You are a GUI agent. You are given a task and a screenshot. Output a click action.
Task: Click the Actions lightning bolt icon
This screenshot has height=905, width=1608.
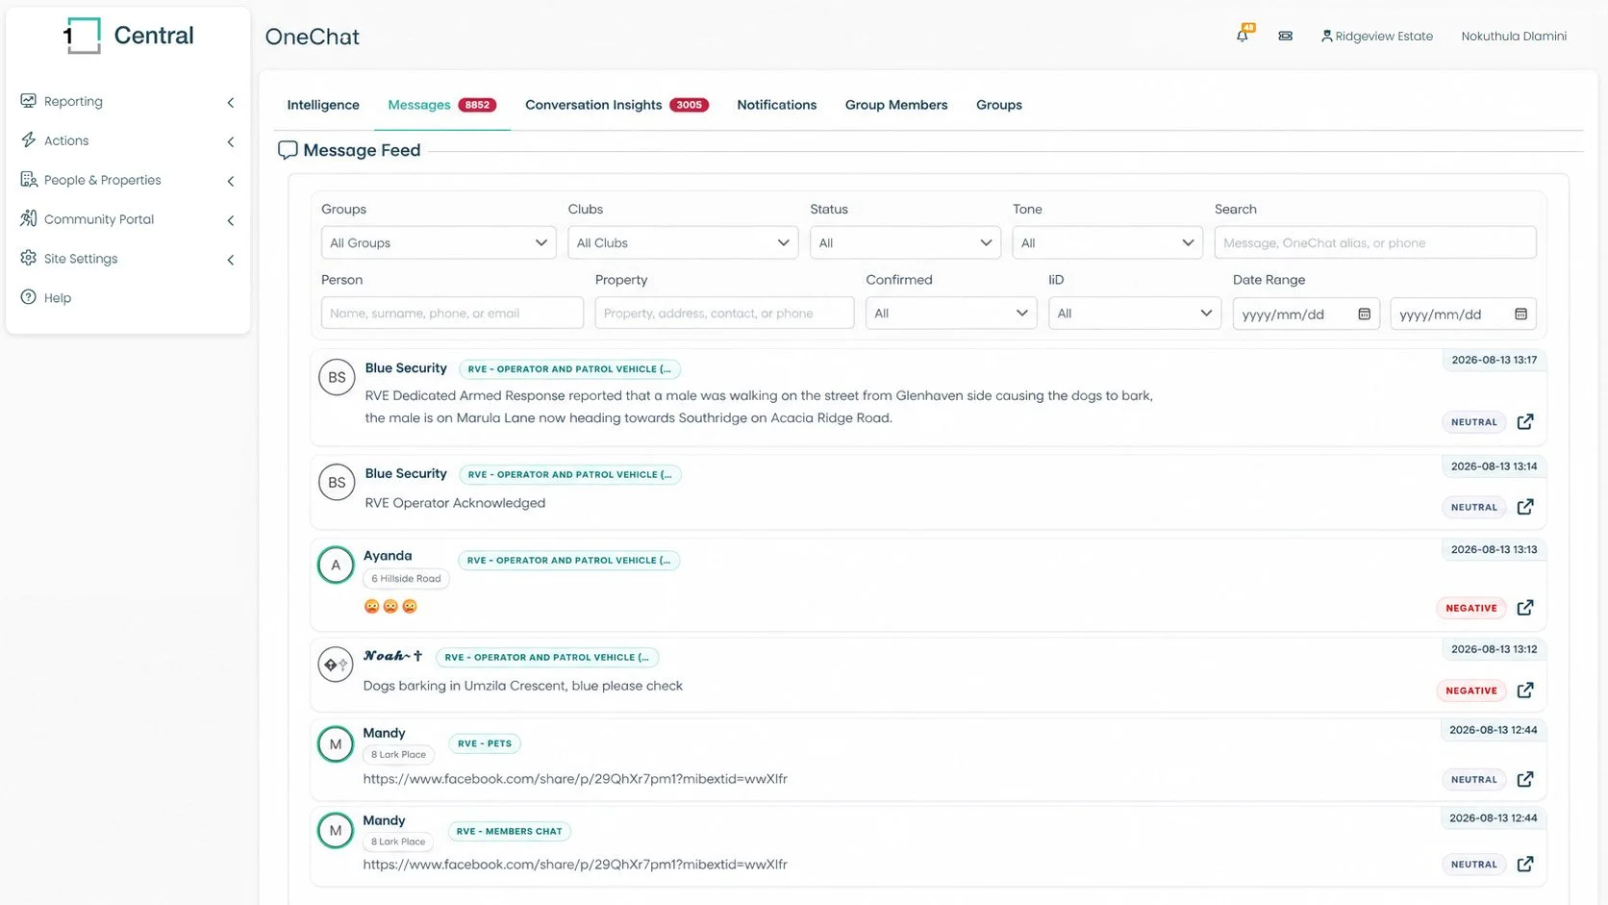tap(29, 140)
